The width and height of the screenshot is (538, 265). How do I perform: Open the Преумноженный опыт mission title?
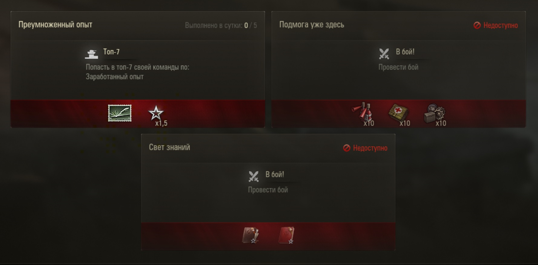pyautogui.click(x=55, y=25)
